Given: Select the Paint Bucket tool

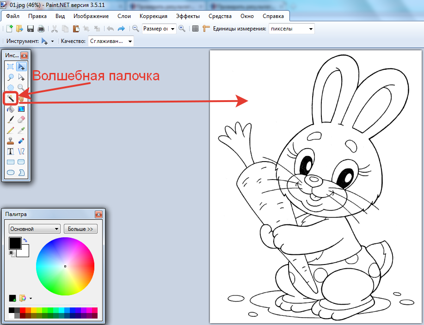Looking at the screenshot, I should click(10, 109).
